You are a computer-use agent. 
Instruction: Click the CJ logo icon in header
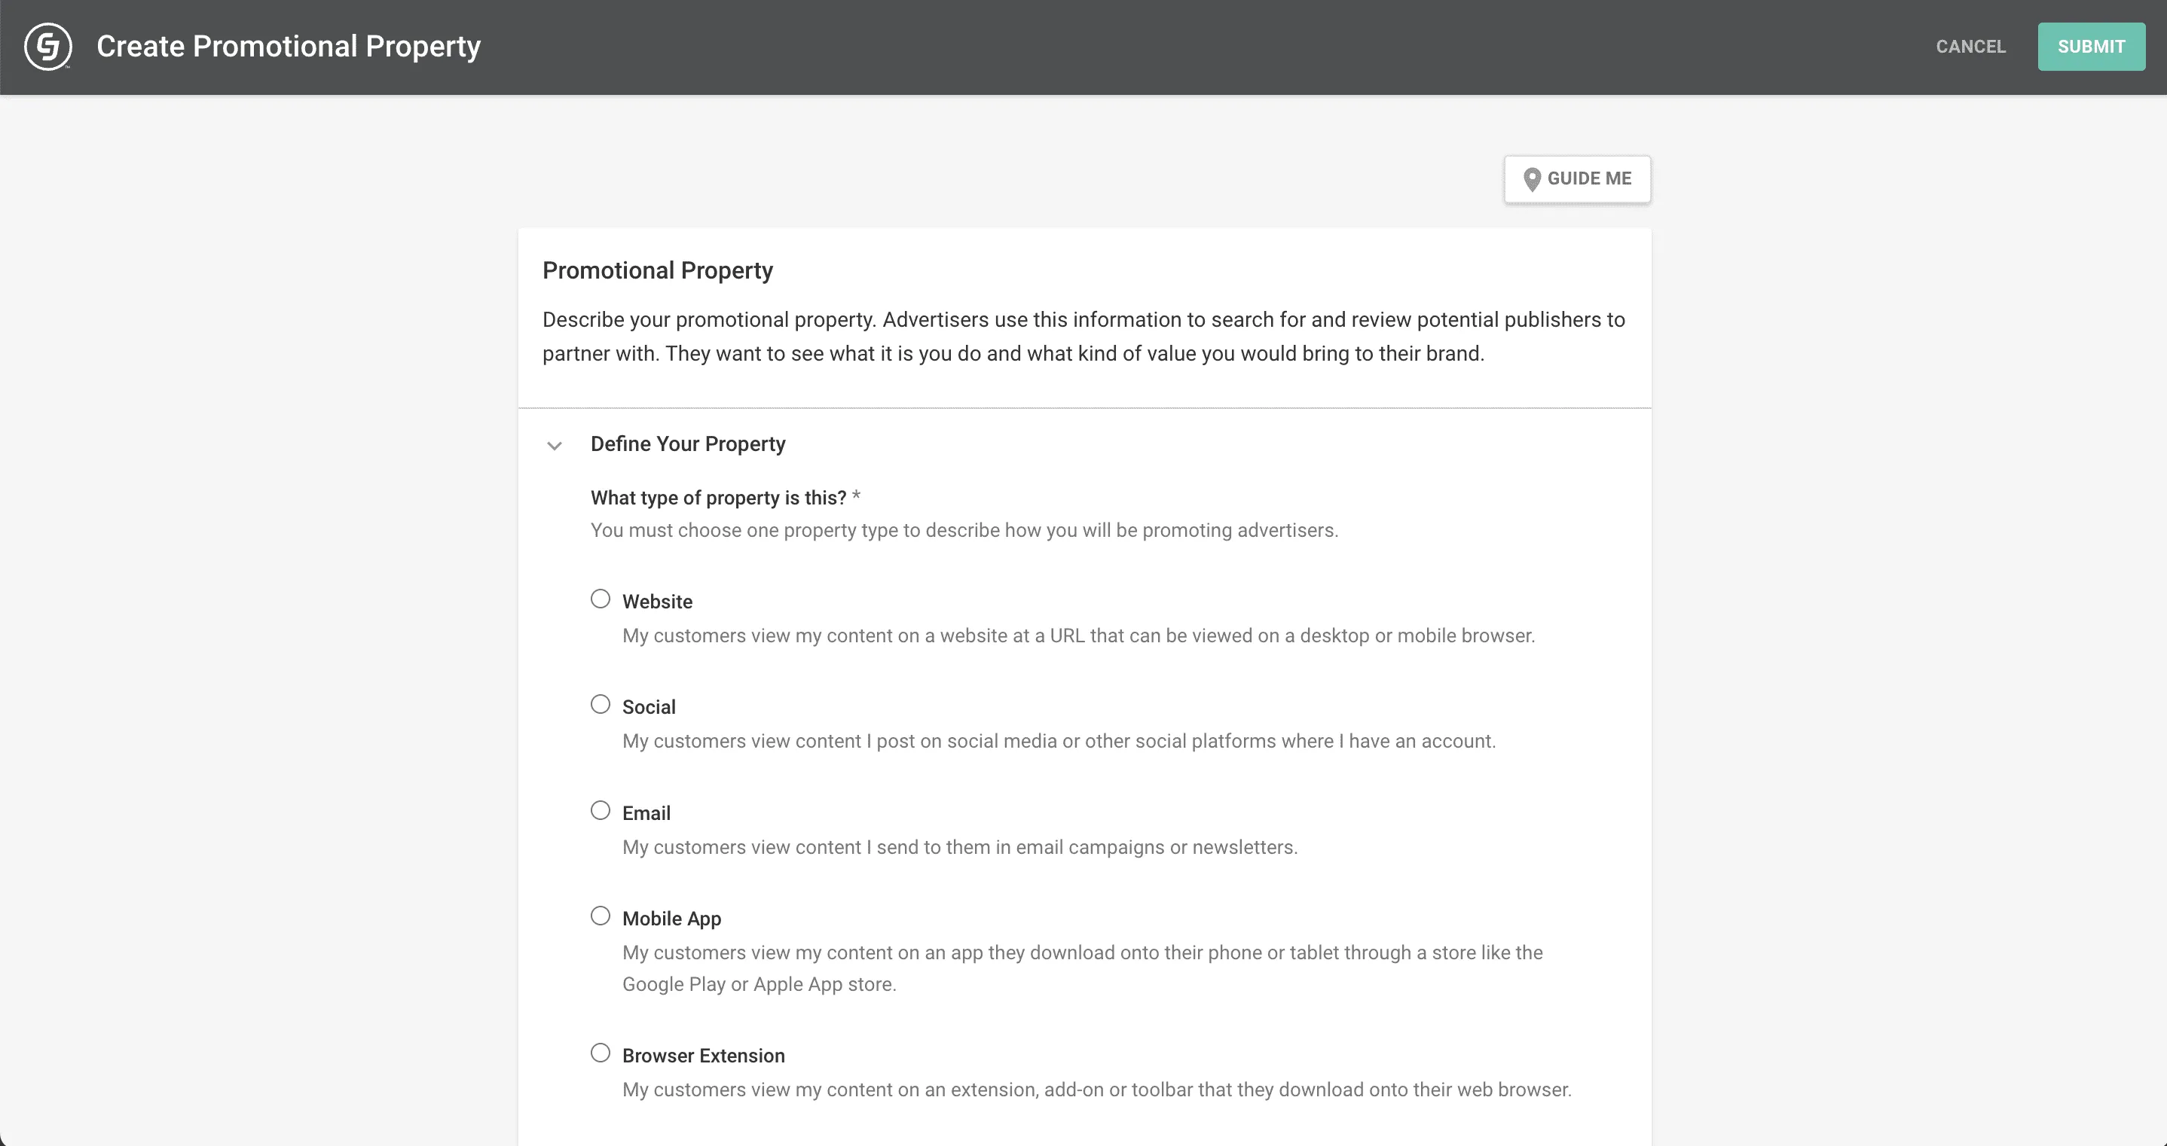pos(48,46)
